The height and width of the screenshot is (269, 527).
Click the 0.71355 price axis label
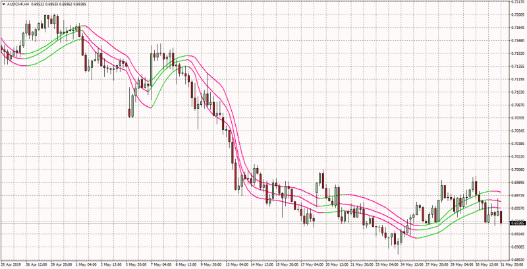(x=518, y=67)
